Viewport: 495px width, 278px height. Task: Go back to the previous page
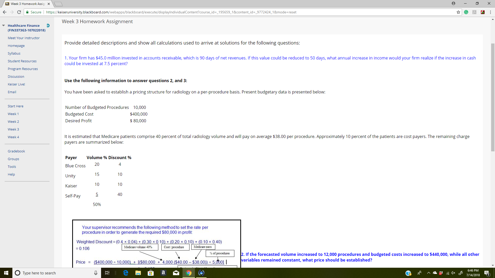tap(5, 12)
